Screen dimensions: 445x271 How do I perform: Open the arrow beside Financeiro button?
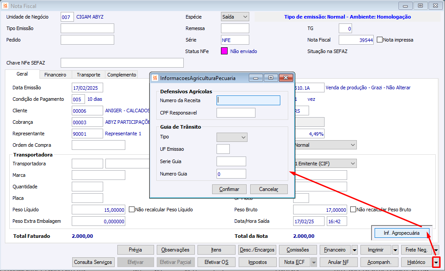(x=355, y=250)
